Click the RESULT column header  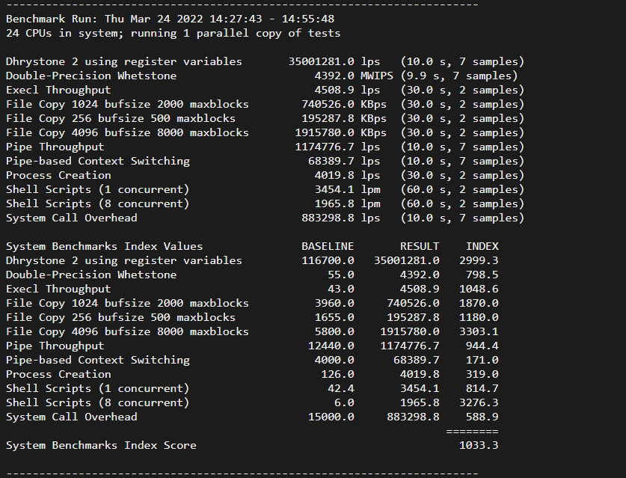tap(420, 246)
